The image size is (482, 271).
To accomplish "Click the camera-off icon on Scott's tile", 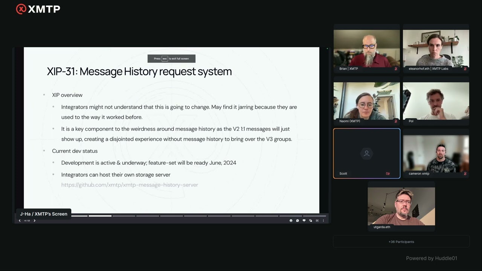I will point(387,174).
